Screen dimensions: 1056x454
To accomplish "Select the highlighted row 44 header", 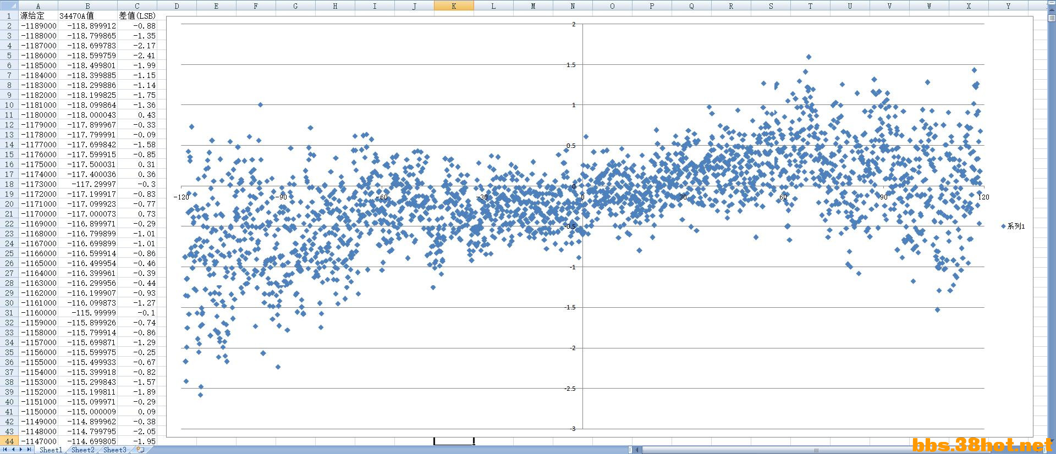I will 9,441.
